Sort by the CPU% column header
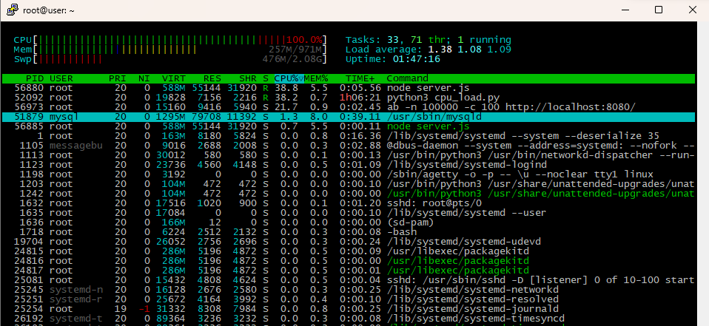This screenshot has height=326, width=709. click(x=287, y=78)
